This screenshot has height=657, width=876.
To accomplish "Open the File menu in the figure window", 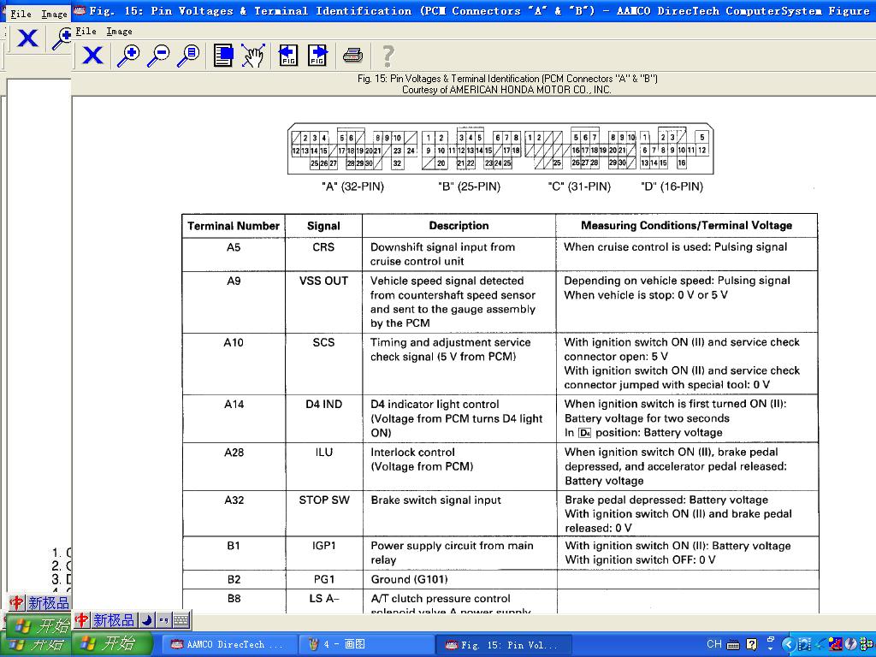I will point(86,31).
